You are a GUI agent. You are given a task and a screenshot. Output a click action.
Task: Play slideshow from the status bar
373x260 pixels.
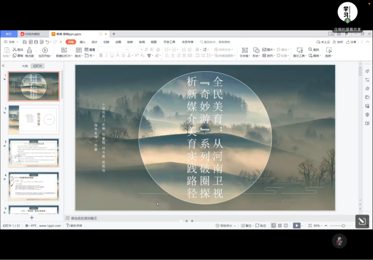(x=297, y=226)
